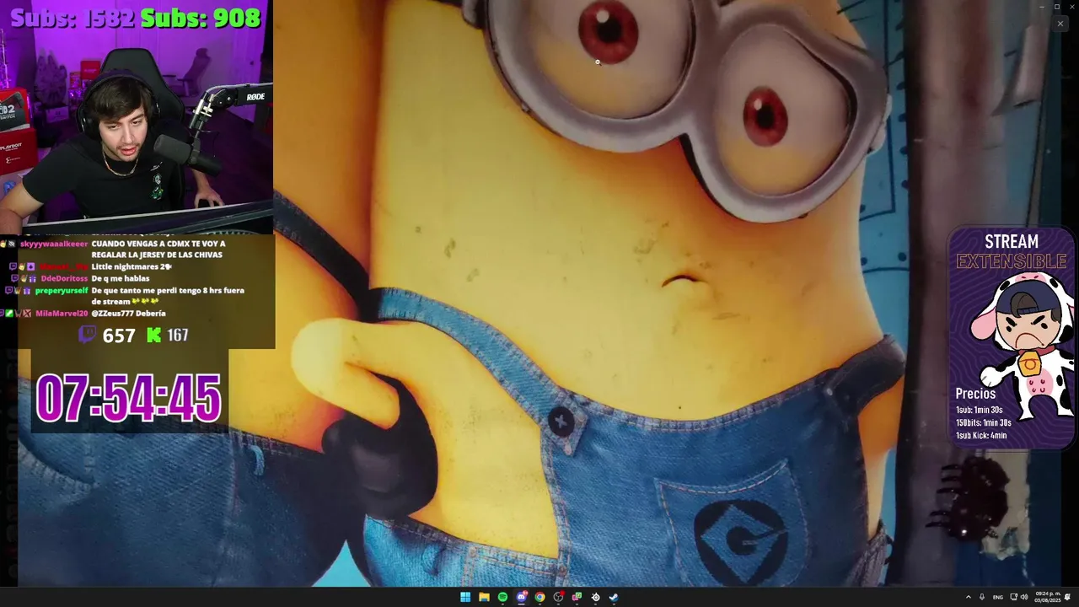Open Spotify from the taskbar
This screenshot has height=607, width=1079.
[502, 597]
